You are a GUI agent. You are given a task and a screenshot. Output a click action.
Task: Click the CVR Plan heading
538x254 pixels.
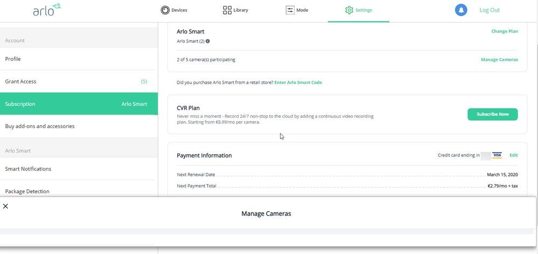[188, 108]
